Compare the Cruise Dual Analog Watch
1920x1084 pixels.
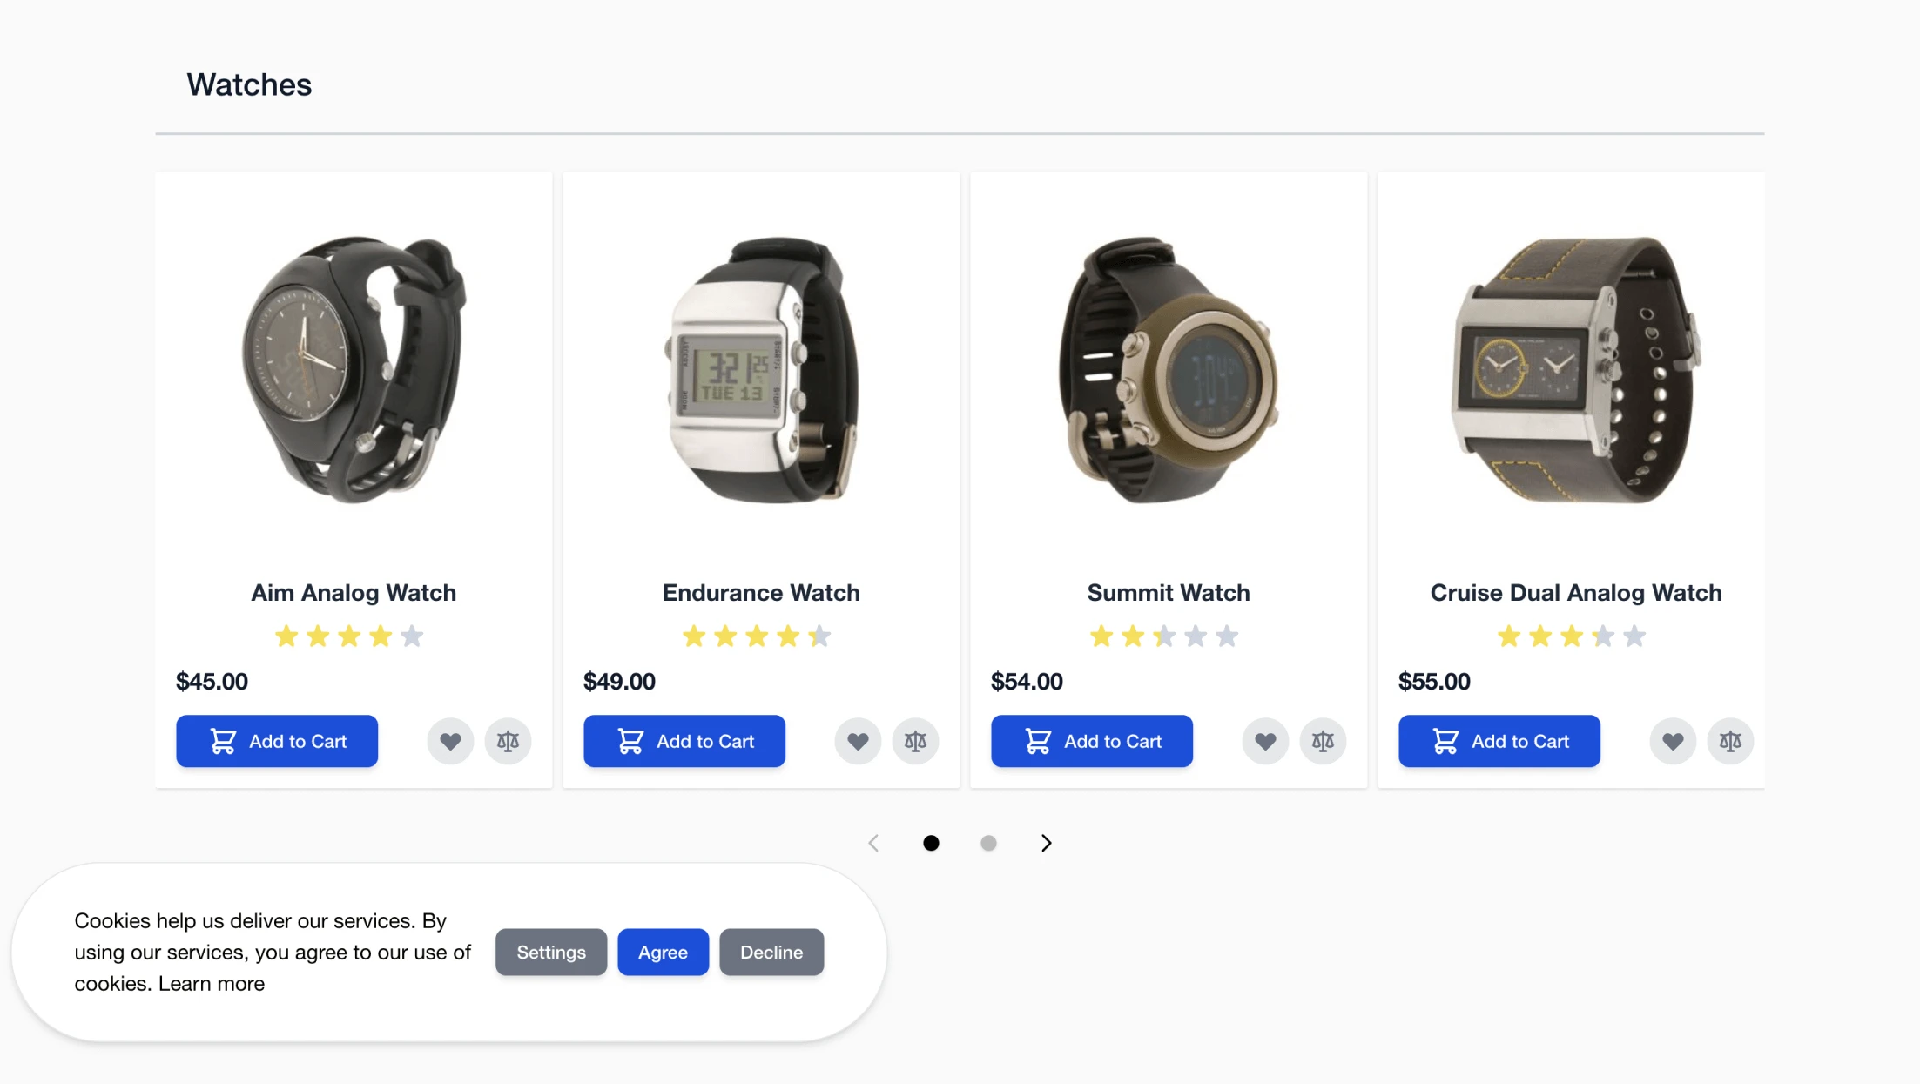(x=1730, y=741)
